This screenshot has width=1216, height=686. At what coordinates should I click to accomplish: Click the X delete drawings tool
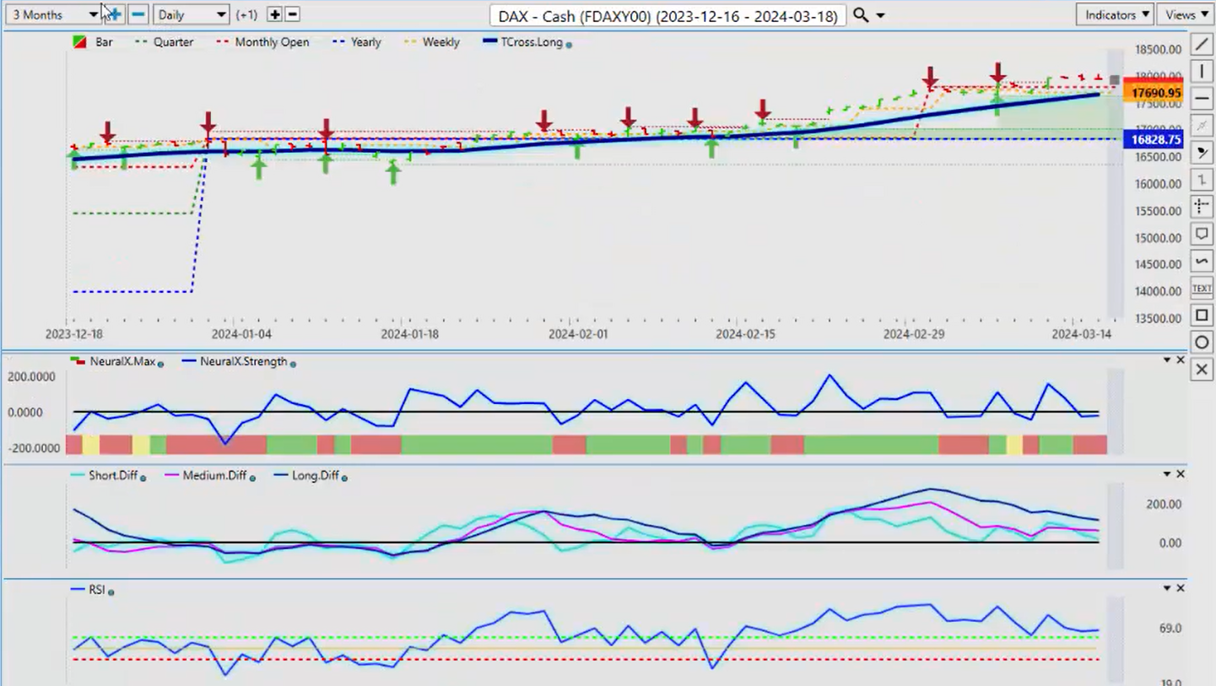pyautogui.click(x=1202, y=370)
